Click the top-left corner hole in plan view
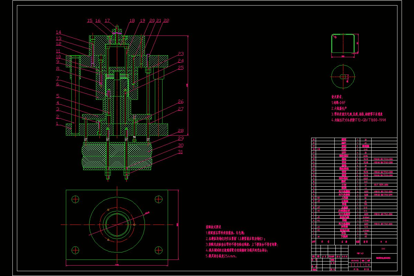The height and width of the screenshot is (276, 414). coord(75,199)
